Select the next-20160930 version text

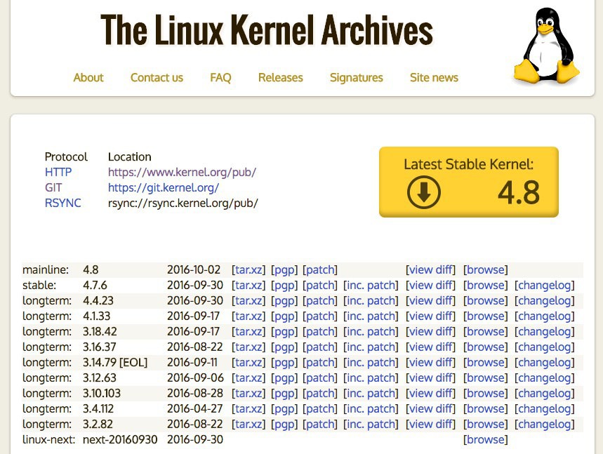[120, 439]
